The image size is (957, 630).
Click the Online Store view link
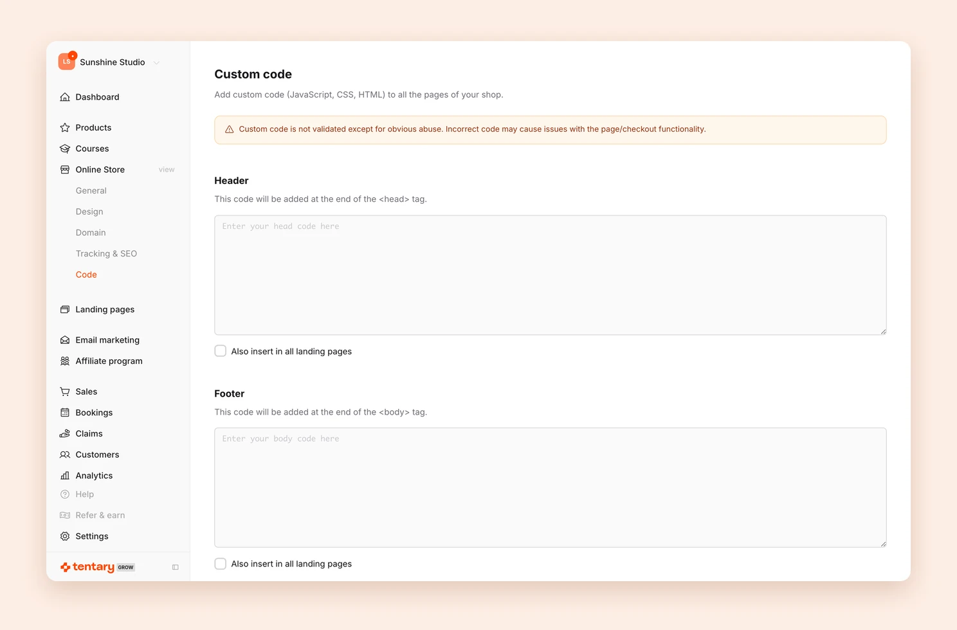tap(167, 170)
